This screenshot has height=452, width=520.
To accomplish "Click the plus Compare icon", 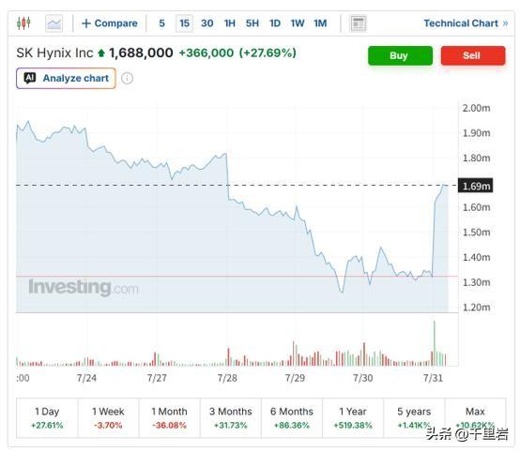I will (86, 23).
